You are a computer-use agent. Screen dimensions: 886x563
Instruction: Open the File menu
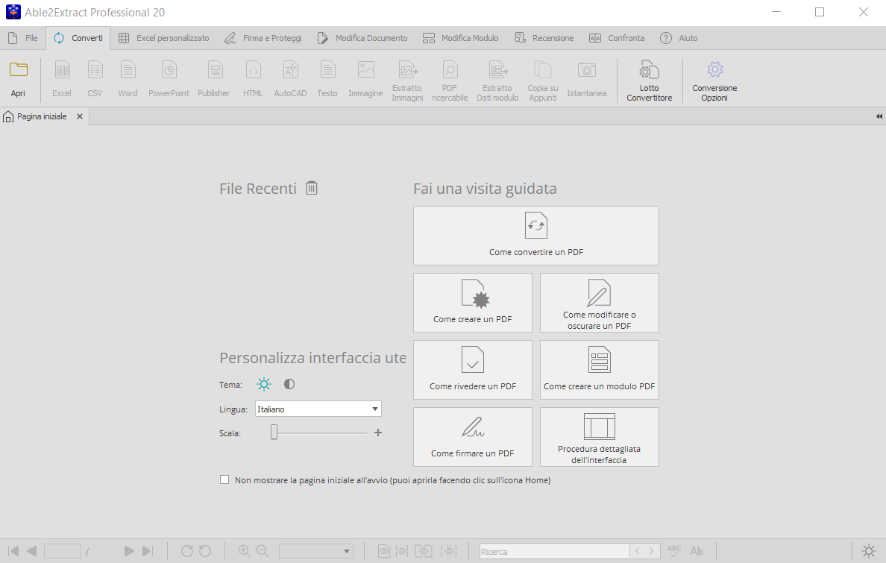click(23, 38)
